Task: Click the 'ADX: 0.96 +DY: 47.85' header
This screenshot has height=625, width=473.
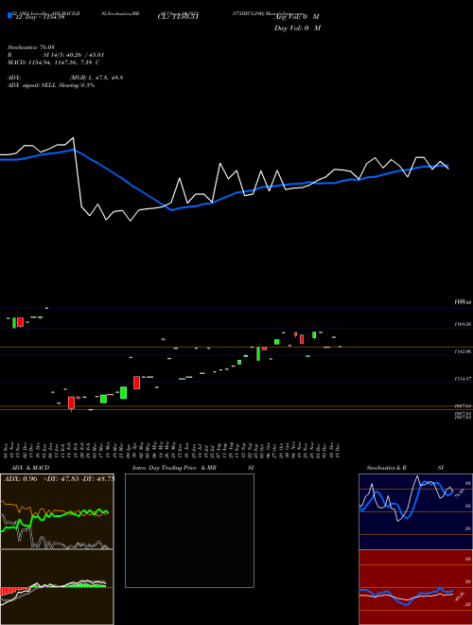Action: pos(59,479)
